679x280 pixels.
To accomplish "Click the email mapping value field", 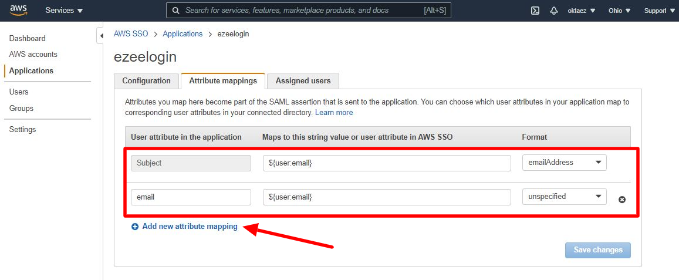I will pyautogui.click(x=387, y=197).
